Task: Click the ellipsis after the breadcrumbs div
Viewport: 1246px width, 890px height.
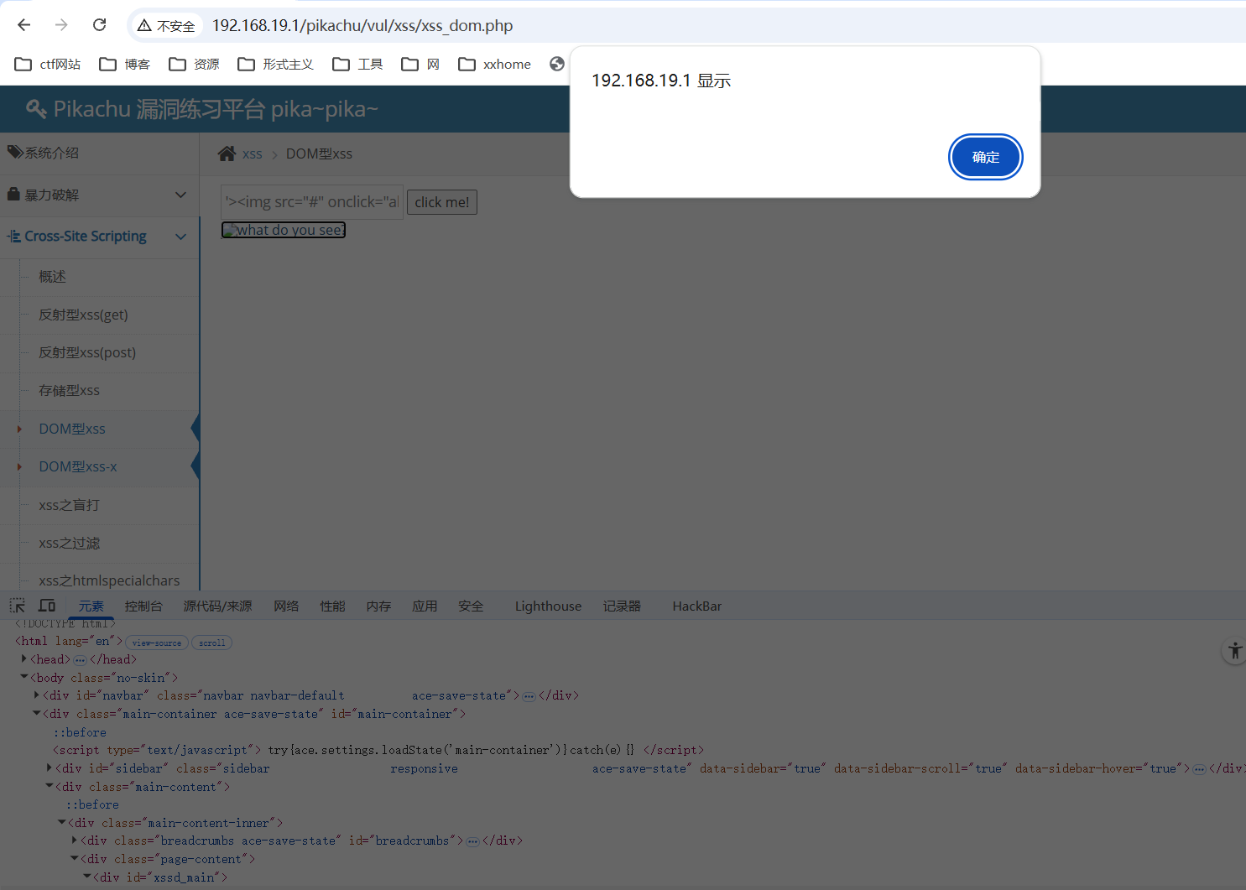Action: [472, 841]
